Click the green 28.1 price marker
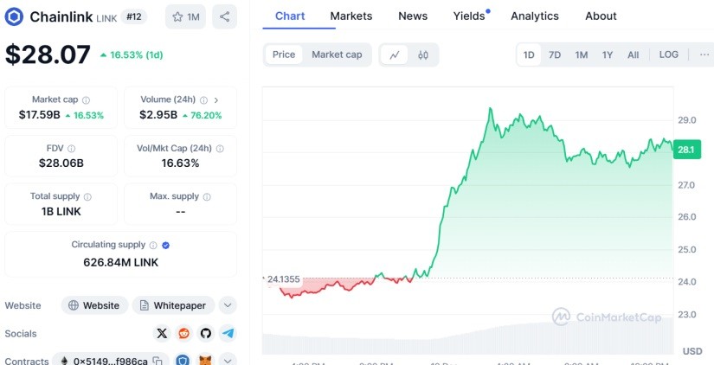 point(685,150)
